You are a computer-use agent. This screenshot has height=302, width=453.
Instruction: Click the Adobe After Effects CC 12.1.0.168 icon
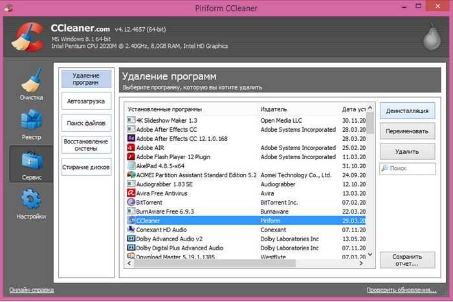[131, 138]
